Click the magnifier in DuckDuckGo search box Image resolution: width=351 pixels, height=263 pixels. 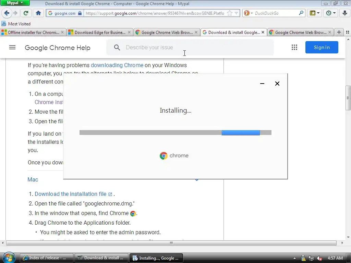pos(301,13)
